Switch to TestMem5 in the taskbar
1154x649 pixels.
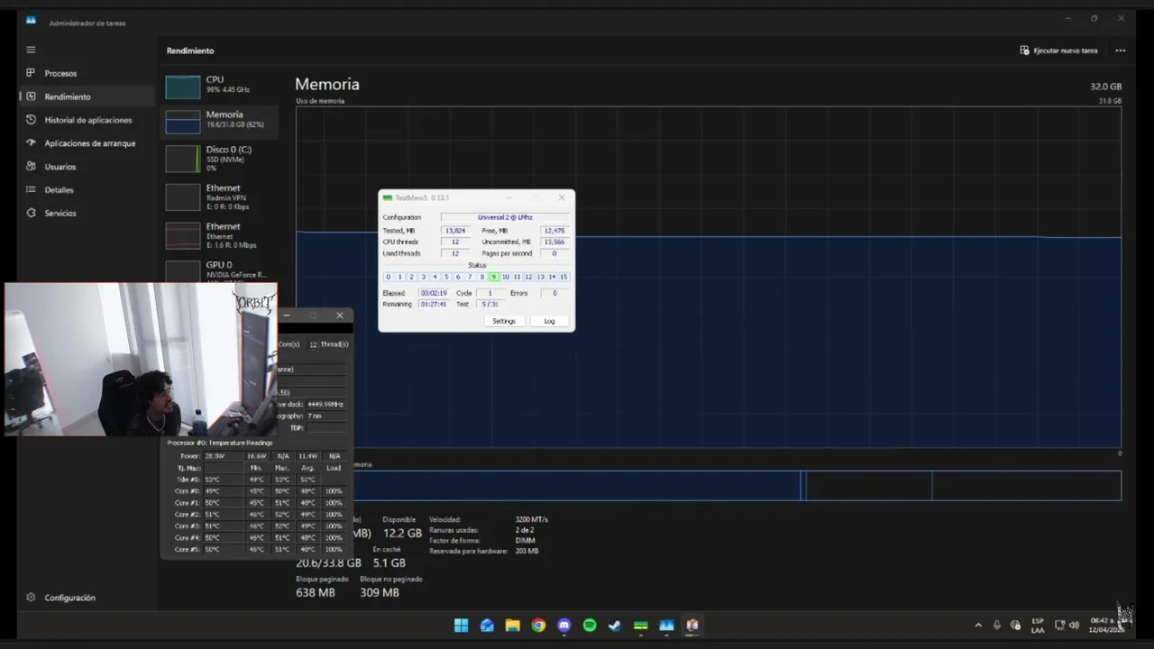tap(641, 626)
